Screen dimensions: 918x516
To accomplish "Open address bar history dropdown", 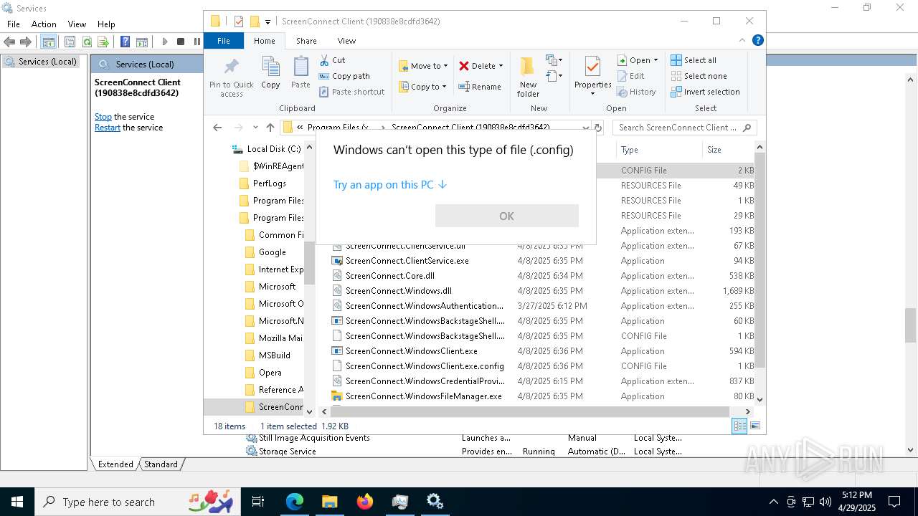I will coord(586,128).
